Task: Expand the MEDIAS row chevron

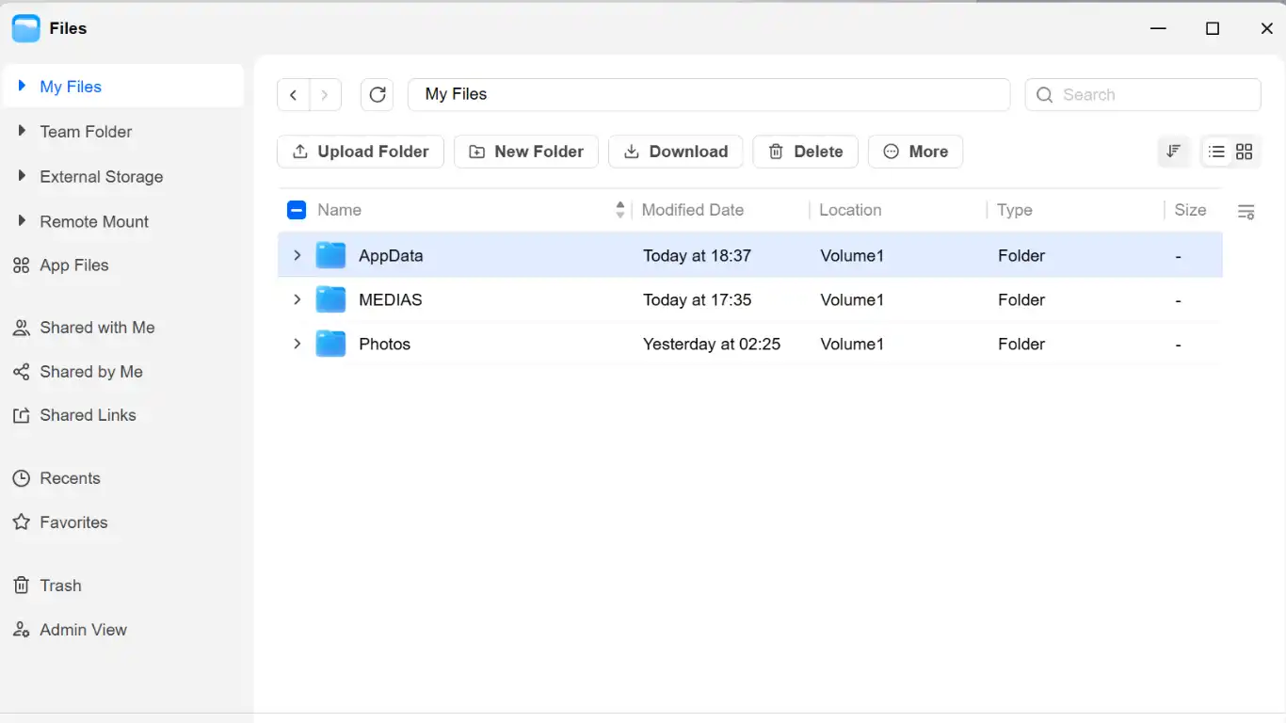Action: click(297, 299)
